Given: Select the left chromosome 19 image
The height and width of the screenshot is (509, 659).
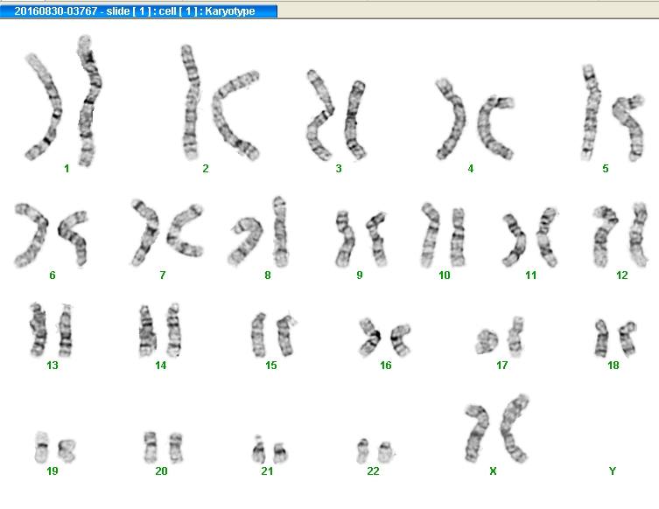Looking at the screenshot, I should pos(42,447).
